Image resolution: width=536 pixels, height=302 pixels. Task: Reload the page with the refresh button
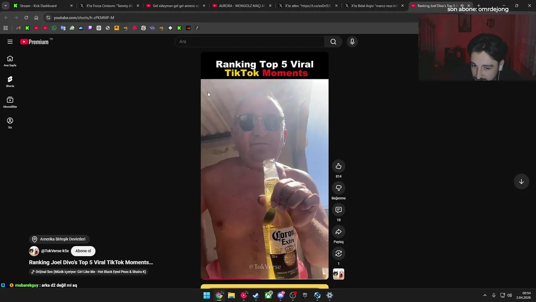click(26, 18)
